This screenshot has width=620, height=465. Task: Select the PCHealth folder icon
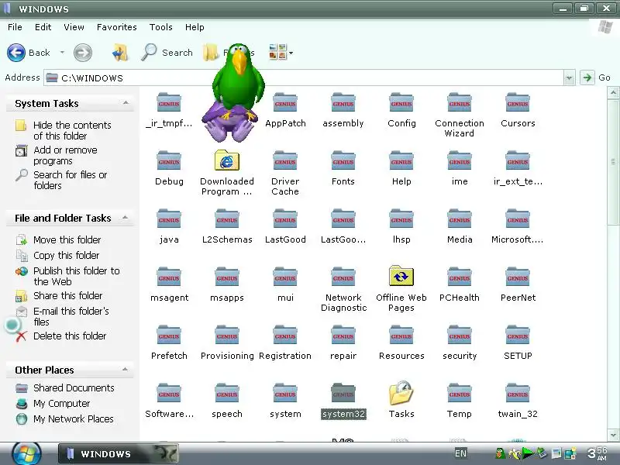(x=460, y=277)
